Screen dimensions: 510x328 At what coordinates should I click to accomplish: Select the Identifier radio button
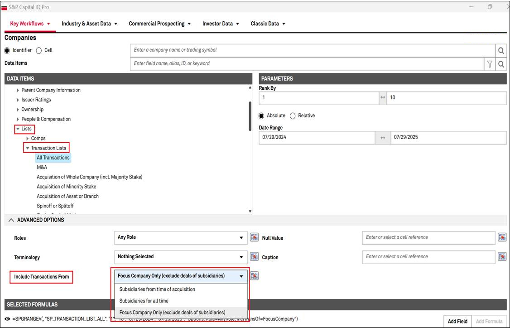7,50
